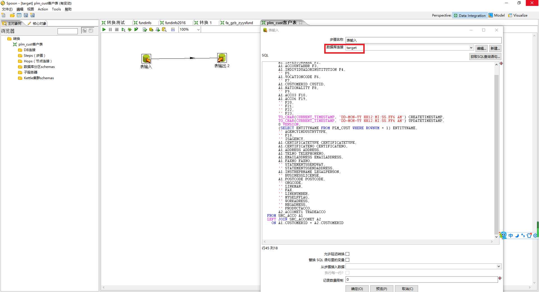Open the 编辑 menu
539x292 pixels.
20,9
